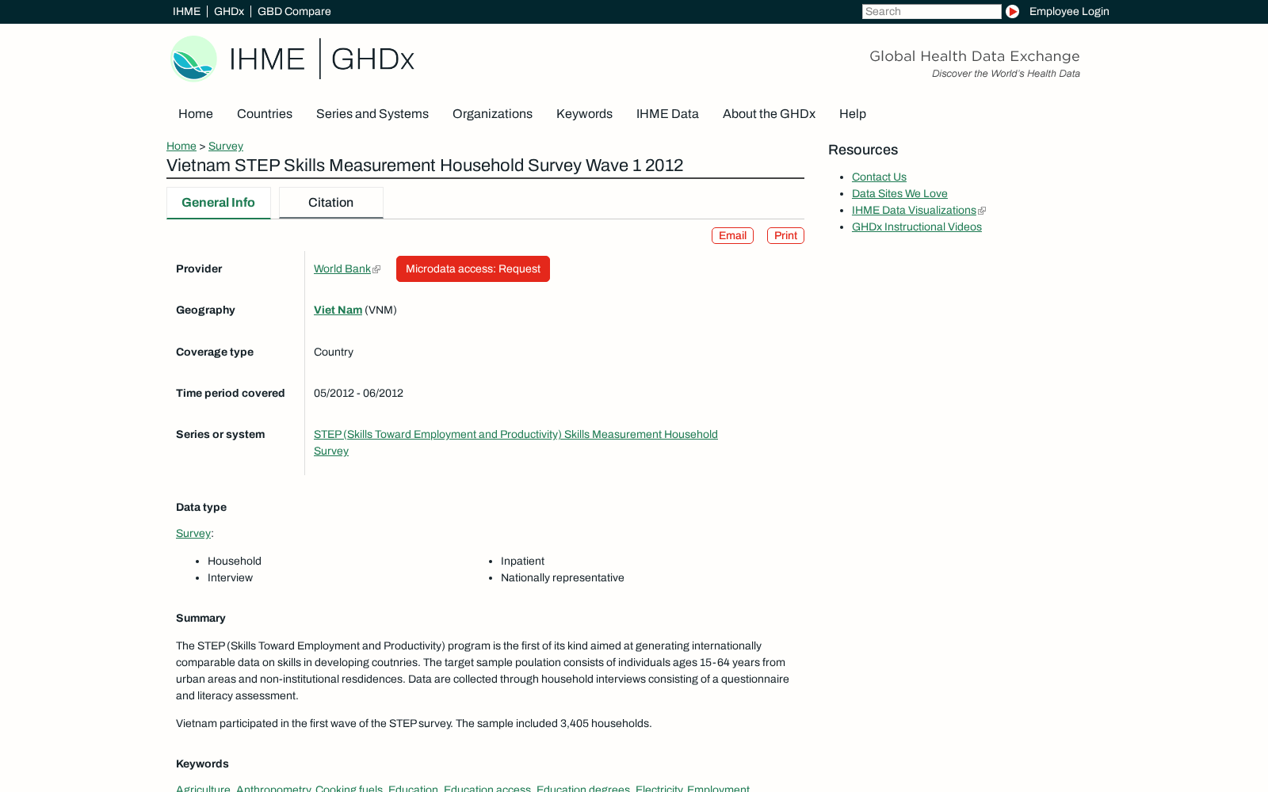Click the Household list item
This screenshot has height=792, width=1268.
tap(235, 561)
